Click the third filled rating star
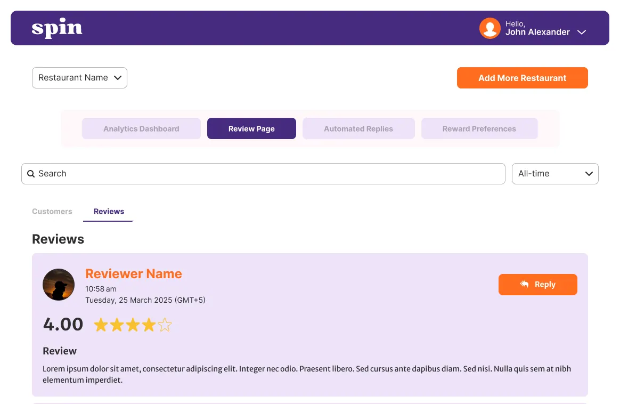Screen dimensions: 620x404 133,325
